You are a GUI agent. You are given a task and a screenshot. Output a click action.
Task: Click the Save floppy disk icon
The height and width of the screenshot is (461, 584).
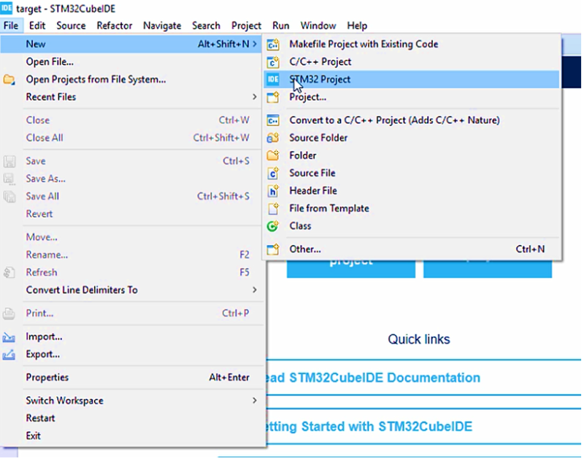tap(9, 161)
